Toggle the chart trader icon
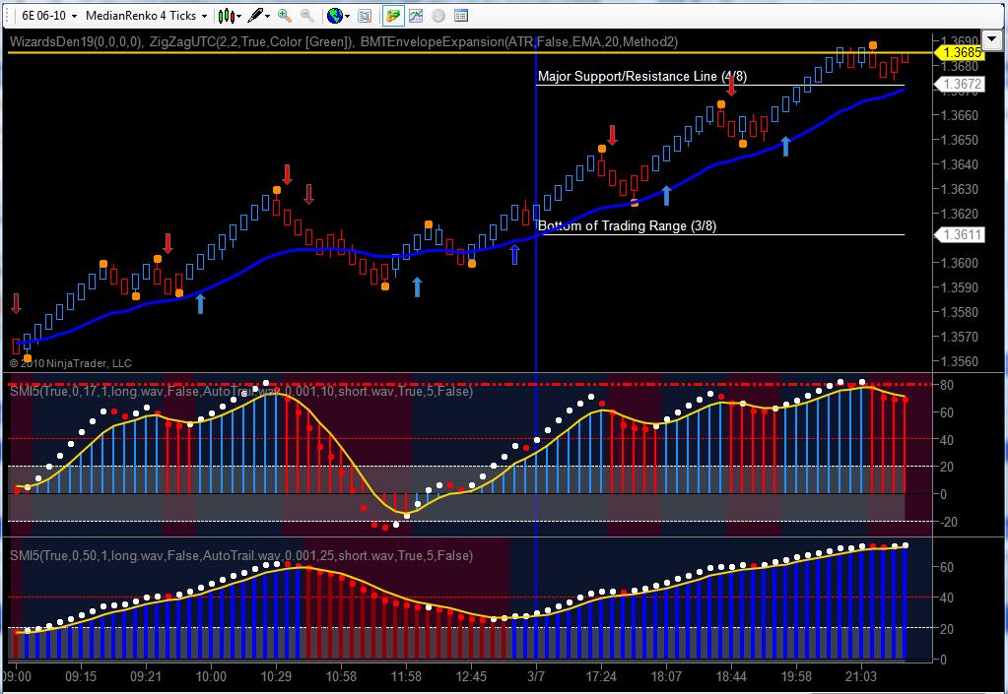This screenshot has height=694, width=1008. [x=393, y=16]
